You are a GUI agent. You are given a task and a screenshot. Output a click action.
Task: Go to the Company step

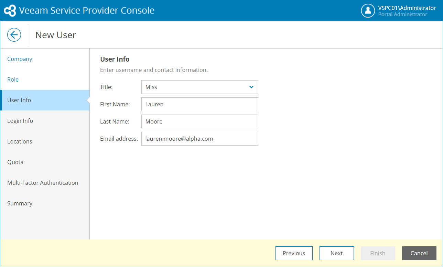click(x=45, y=59)
